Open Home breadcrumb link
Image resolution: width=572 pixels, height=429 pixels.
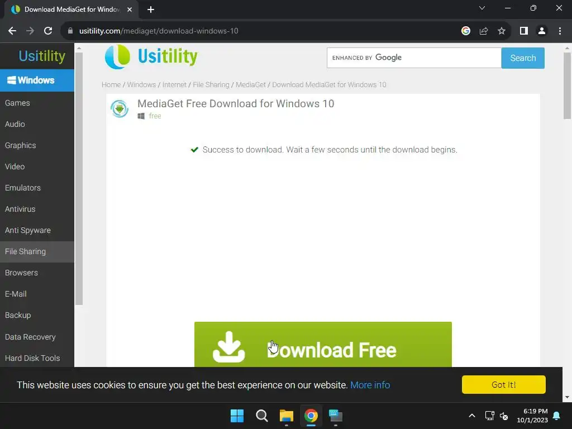point(111,85)
